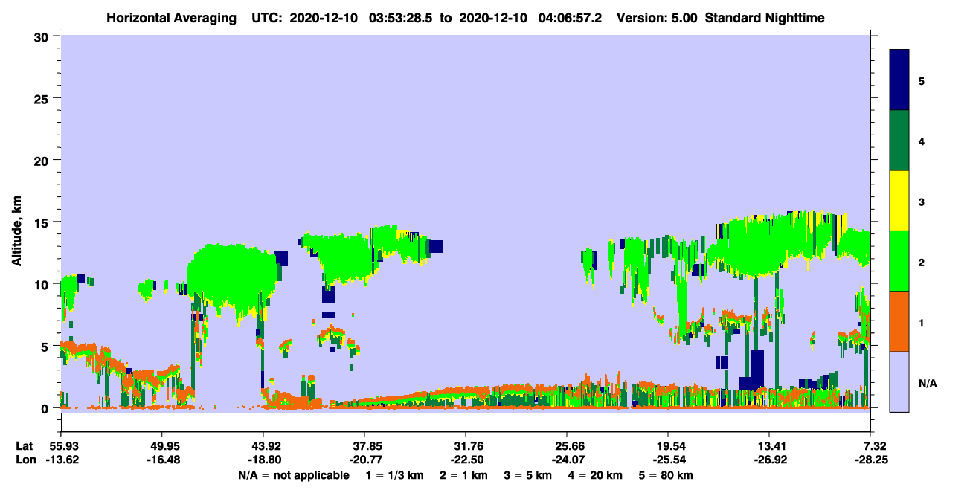Click the longitude value -26.92

coord(769,460)
